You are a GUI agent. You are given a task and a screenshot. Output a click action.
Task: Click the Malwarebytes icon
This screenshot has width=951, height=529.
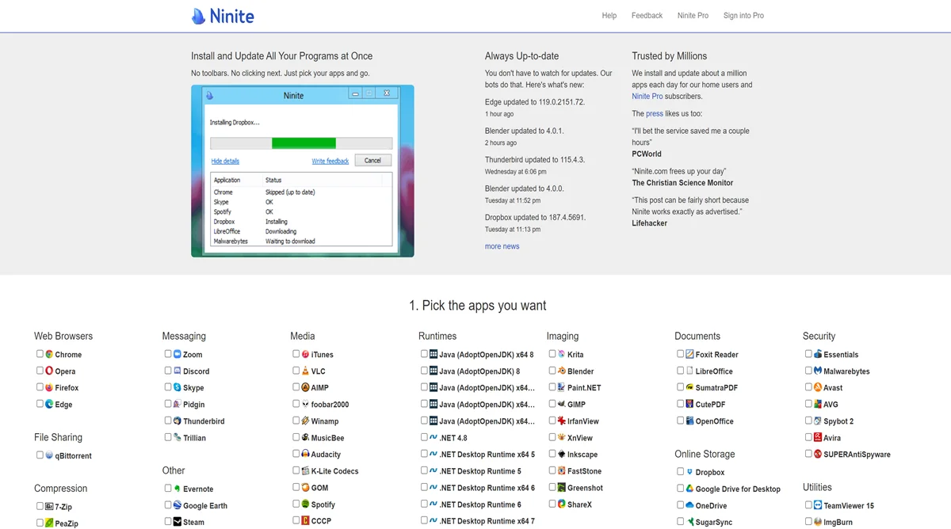coord(817,371)
